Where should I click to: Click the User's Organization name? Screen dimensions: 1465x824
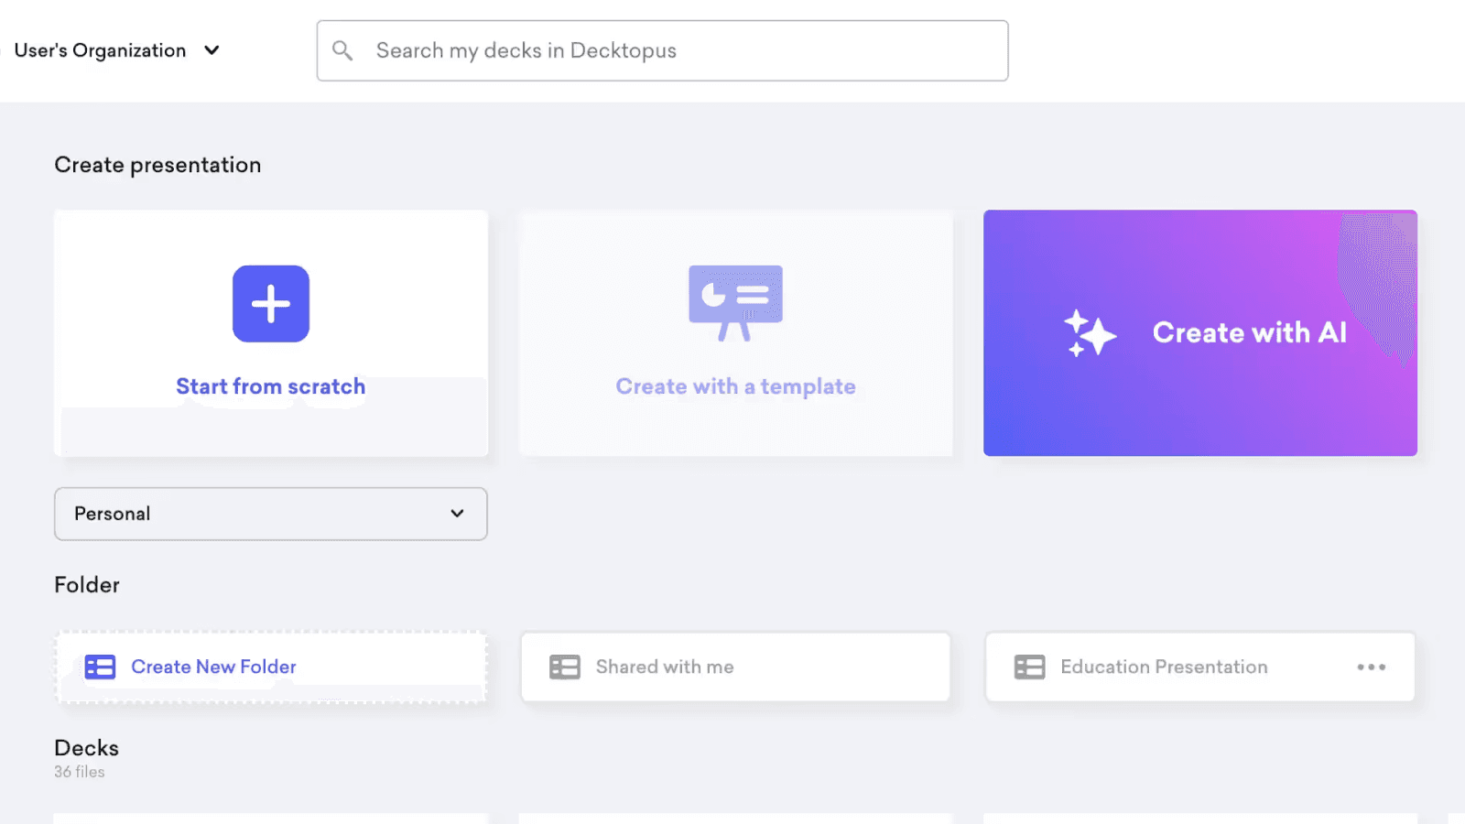100,50
